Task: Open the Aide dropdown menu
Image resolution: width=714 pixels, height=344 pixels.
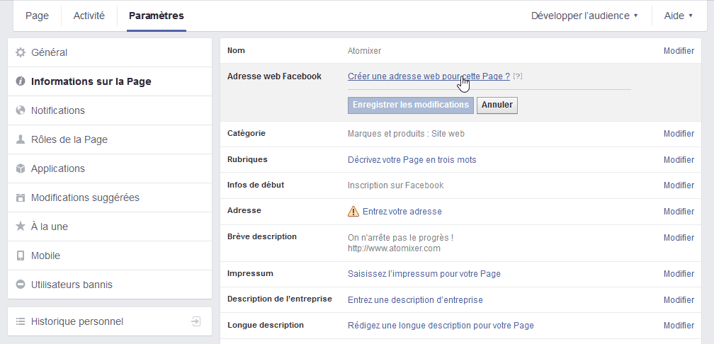Action: coord(679,16)
